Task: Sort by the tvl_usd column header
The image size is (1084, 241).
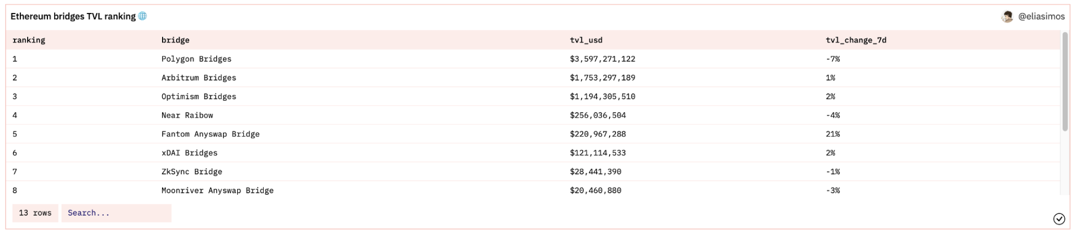Action: coord(586,40)
